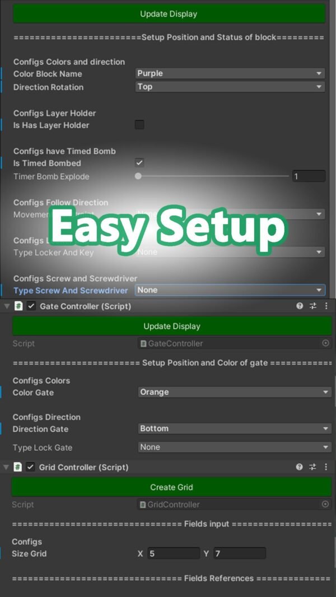This screenshot has width=336, height=597.
Task: Click object picker beside GridController script field
Action: 325,505
